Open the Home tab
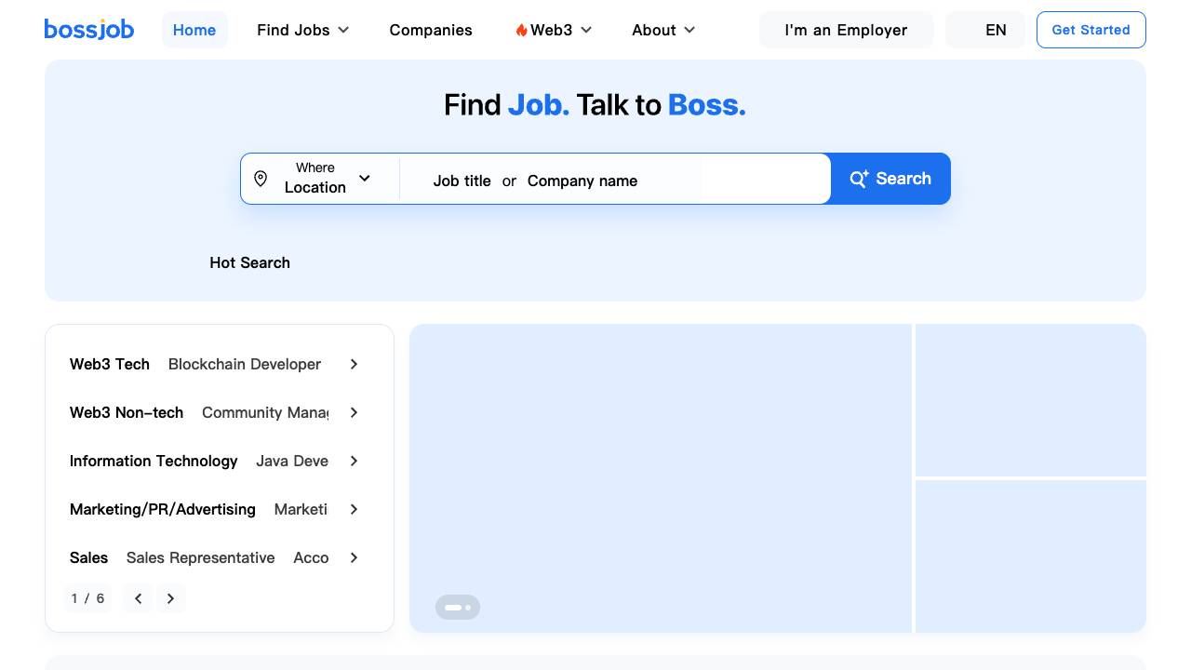The height and width of the screenshot is (670, 1191). (x=194, y=30)
